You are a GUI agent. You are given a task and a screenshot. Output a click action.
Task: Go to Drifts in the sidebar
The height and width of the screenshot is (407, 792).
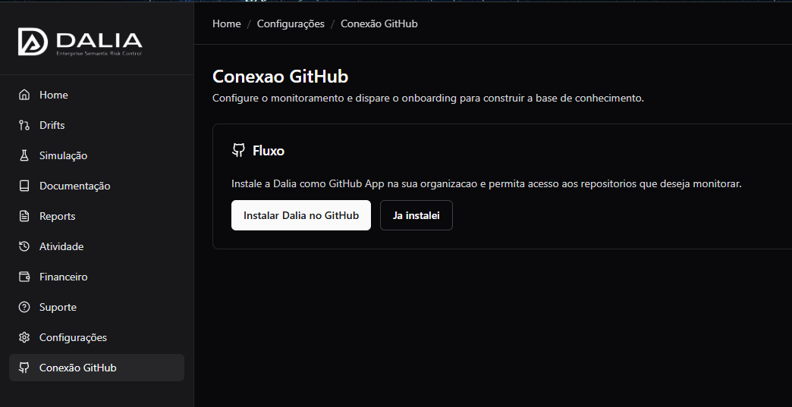(96, 125)
